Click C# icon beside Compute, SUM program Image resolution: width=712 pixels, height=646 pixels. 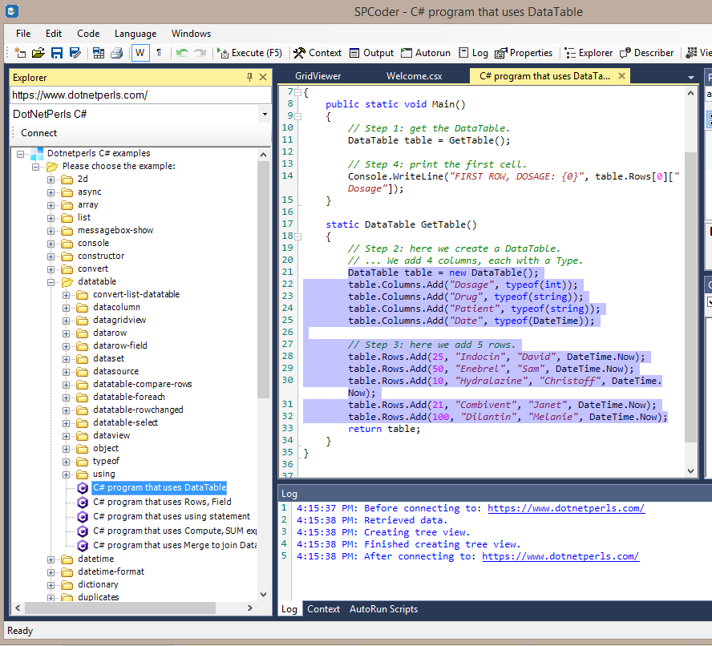(x=83, y=531)
